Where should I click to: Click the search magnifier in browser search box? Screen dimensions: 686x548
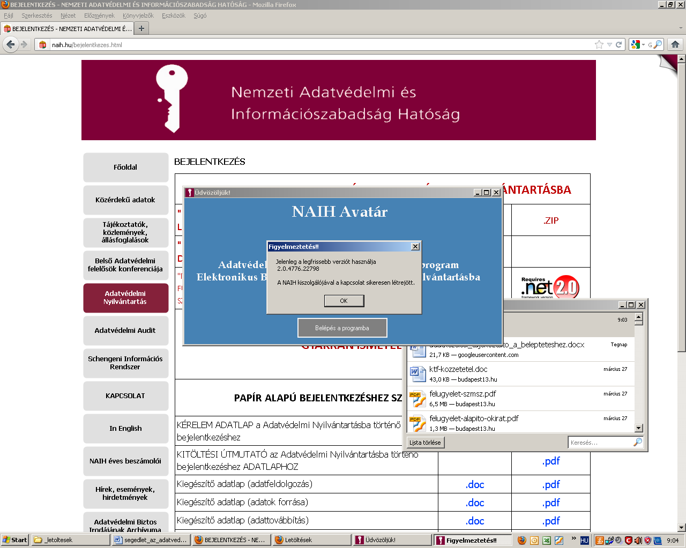tap(658, 44)
